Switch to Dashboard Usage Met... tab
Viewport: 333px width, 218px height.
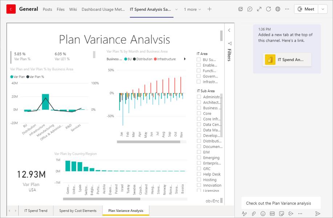103,9
